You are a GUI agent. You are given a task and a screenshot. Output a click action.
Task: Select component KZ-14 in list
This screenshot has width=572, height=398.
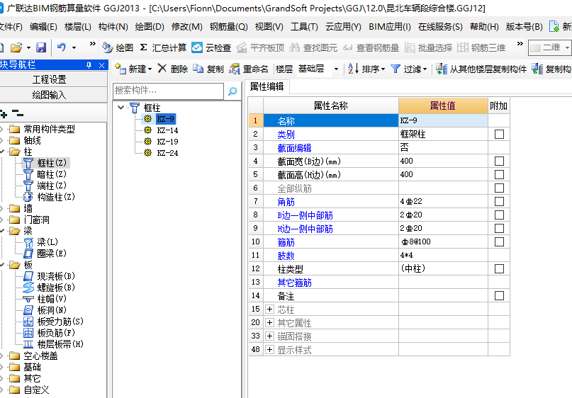point(167,130)
